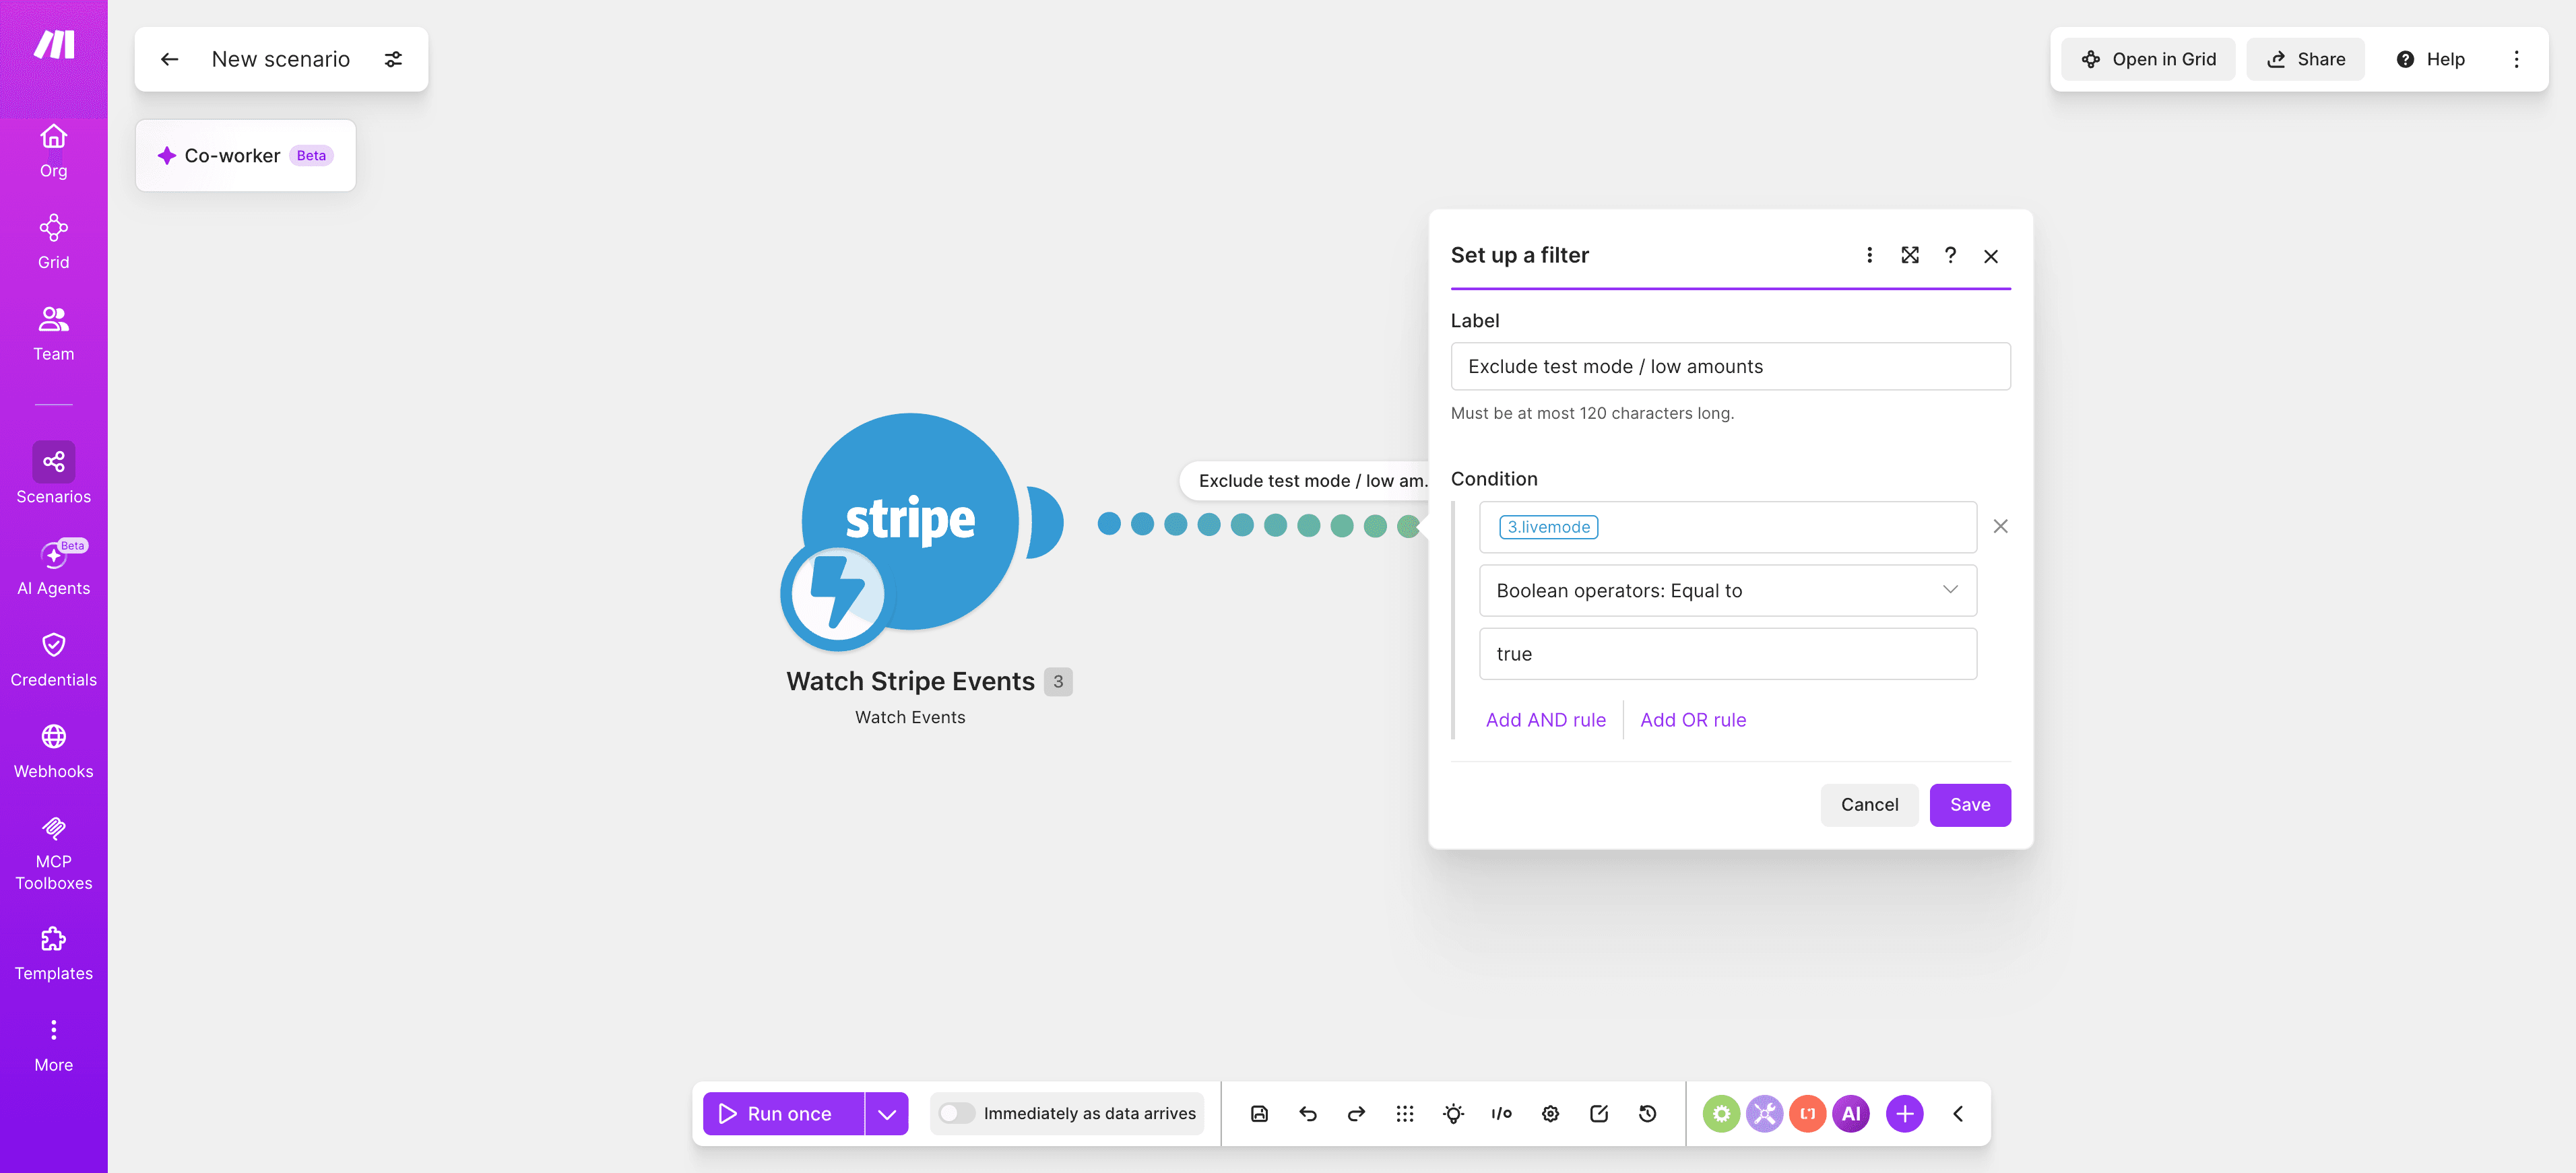Share the scenario
The image size is (2576, 1173).
(2305, 59)
